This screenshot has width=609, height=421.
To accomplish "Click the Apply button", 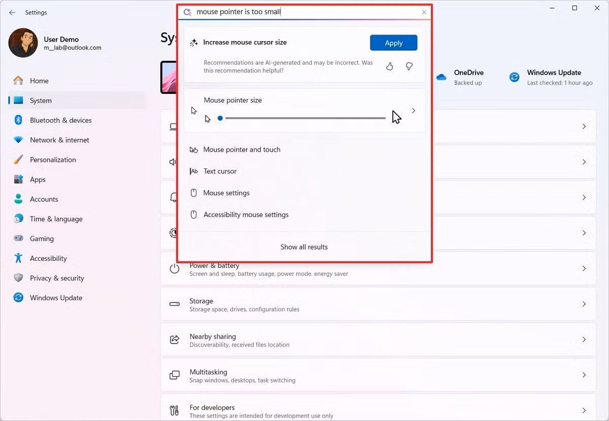I will [393, 43].
